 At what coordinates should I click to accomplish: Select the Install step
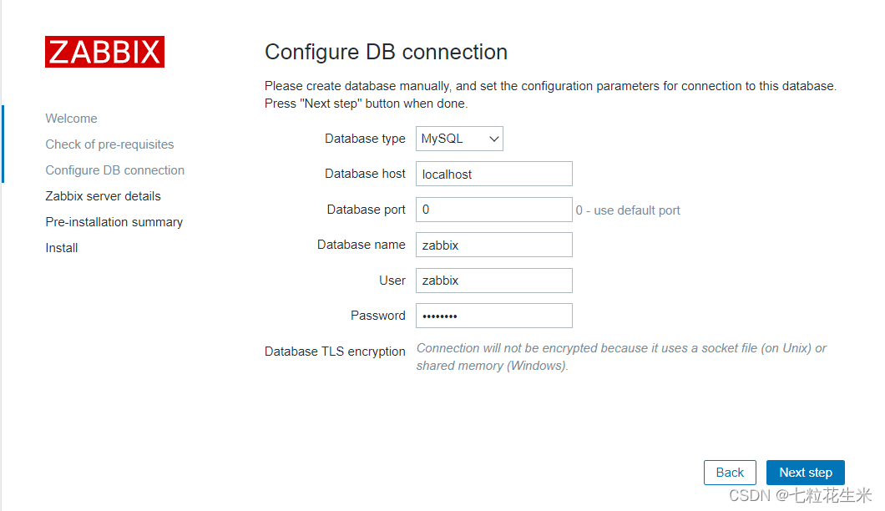pyautogui.click(x=61, y=247)
